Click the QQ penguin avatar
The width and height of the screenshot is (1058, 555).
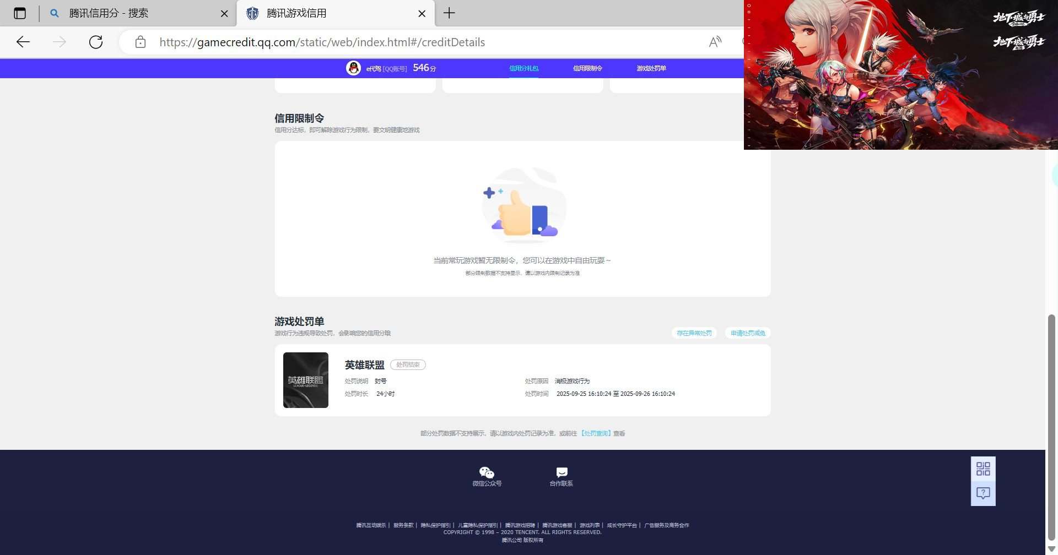353,68
